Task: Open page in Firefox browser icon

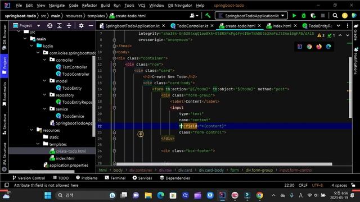Action: pyautogui.click(x=319, y=47)
